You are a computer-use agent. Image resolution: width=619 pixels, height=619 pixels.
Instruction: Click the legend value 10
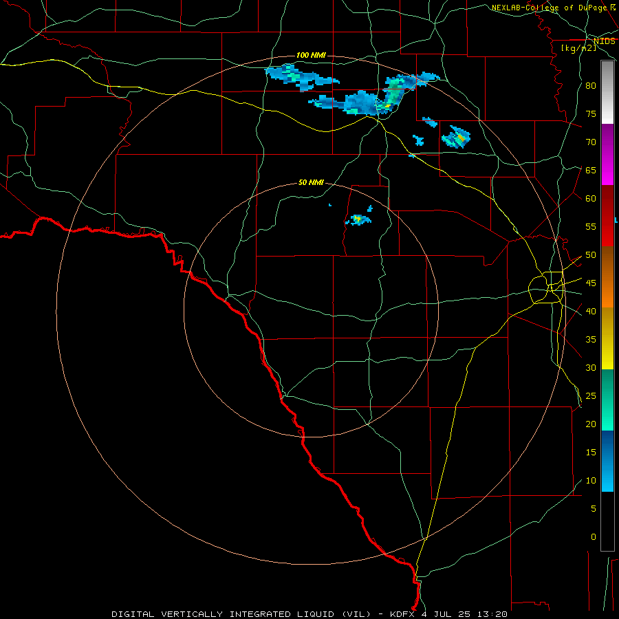click(x=591, y=481)
